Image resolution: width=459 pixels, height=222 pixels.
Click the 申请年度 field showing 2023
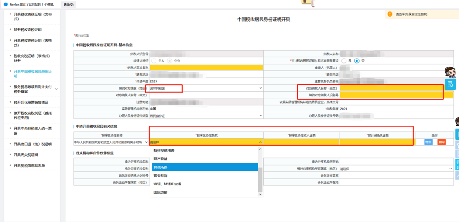pos(207,81)
